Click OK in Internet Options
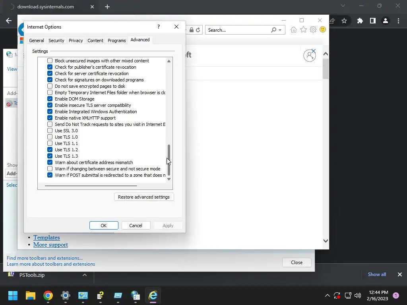407x305 pixels. [x=104, y=226]
